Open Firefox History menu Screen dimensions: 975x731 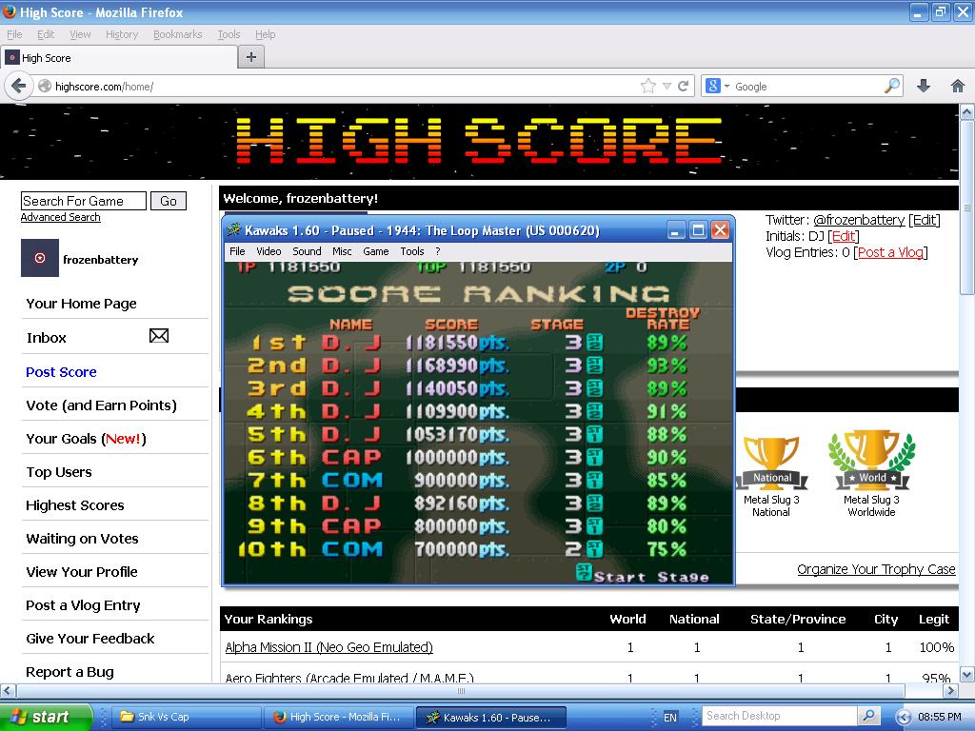tap(122, 34)
